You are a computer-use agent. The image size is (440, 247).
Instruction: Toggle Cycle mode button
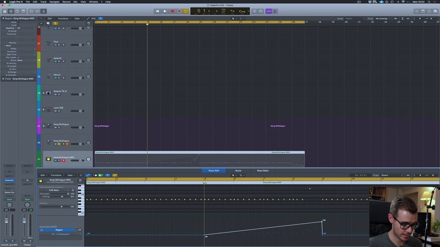(186, 11)
